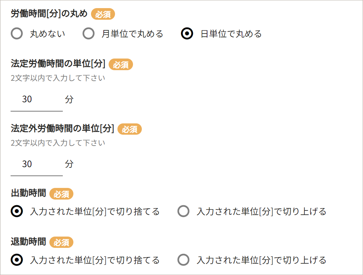Click 必須 badge beside 法定外労働時間の単位
This screenshot has width=363, height=275.
click(x=129, y=129)
